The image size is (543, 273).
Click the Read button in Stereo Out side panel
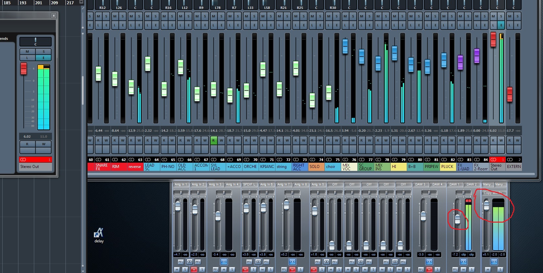tap(27, 144)
